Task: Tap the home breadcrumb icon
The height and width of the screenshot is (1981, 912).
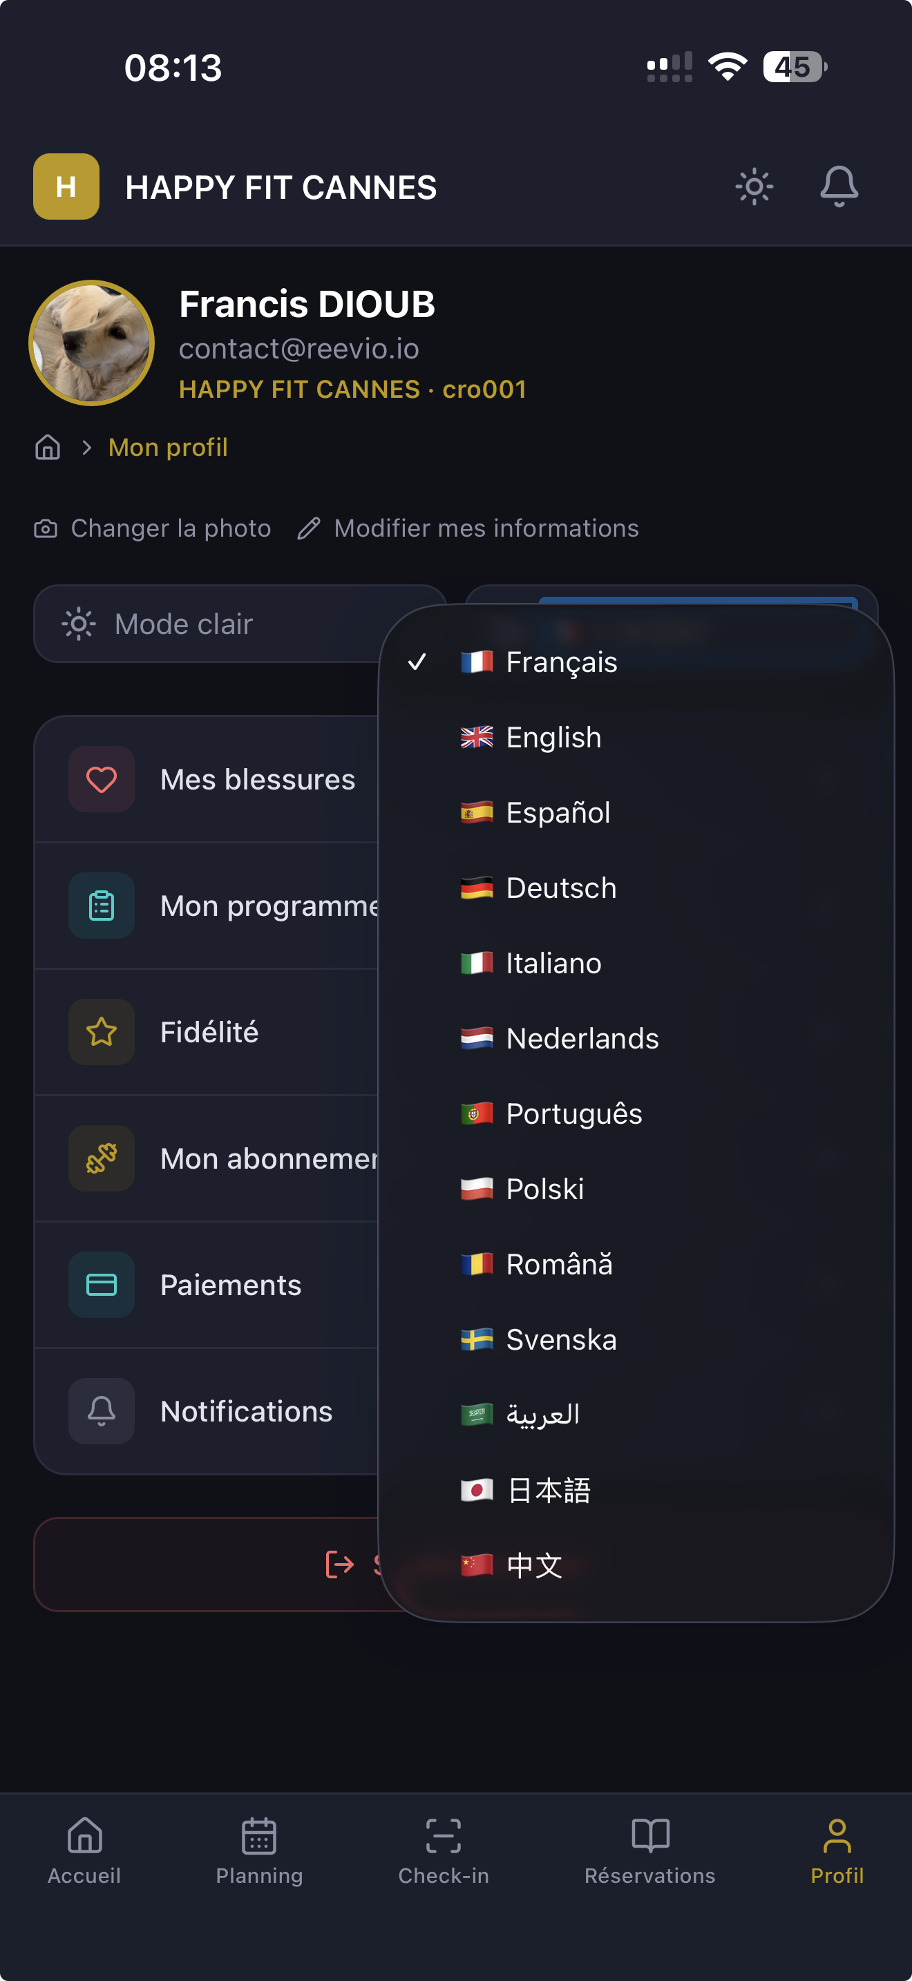Action: click(x=48, y=448)
